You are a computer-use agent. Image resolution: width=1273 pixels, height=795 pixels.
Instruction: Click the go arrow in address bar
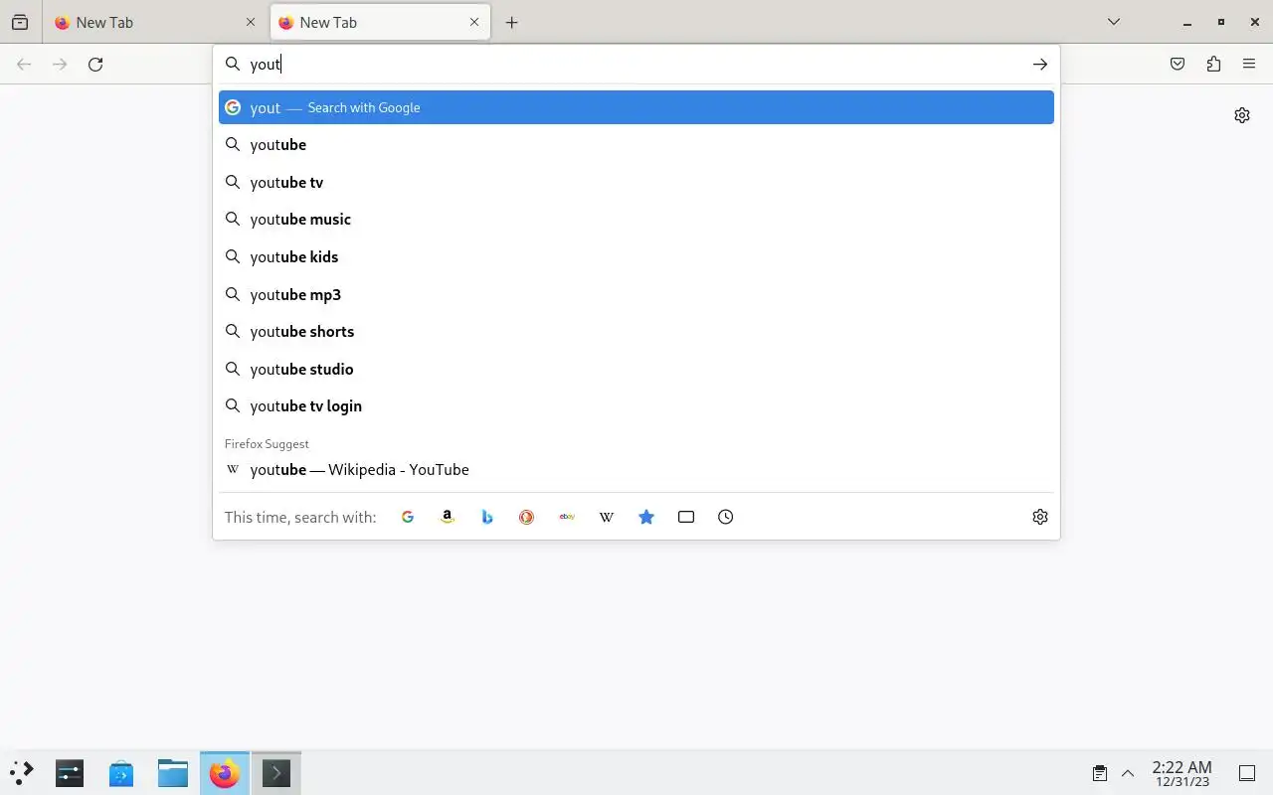tap(1039, 65)
